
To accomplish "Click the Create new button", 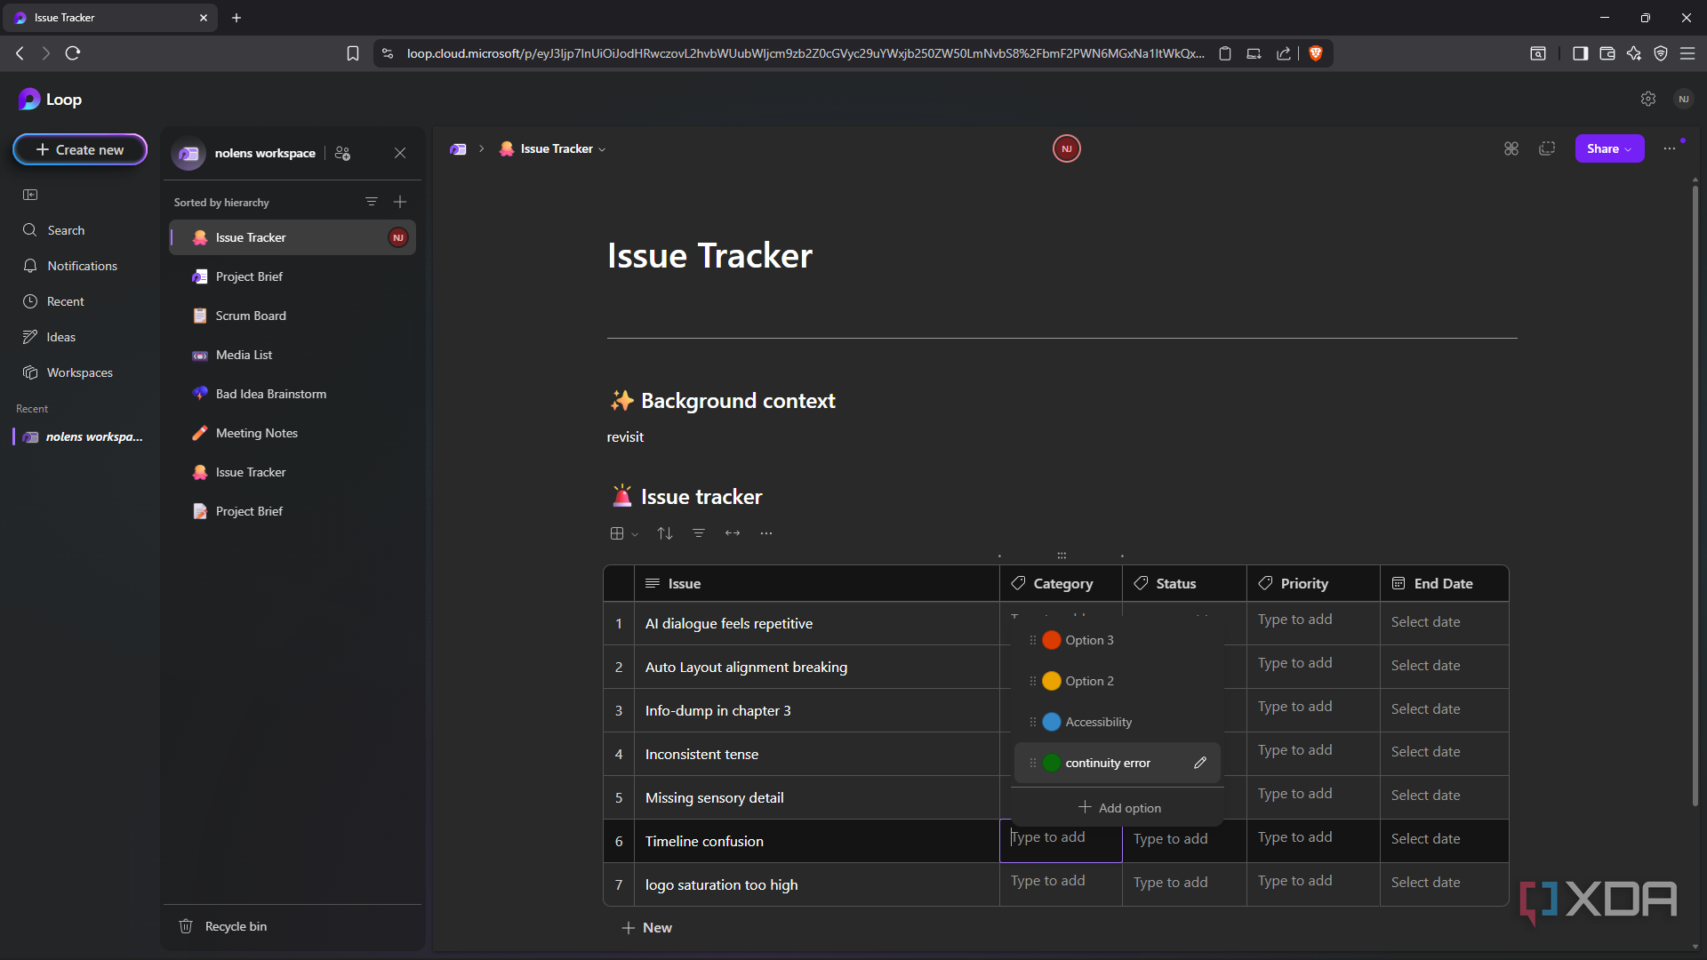I will click(x=80, y=149).
